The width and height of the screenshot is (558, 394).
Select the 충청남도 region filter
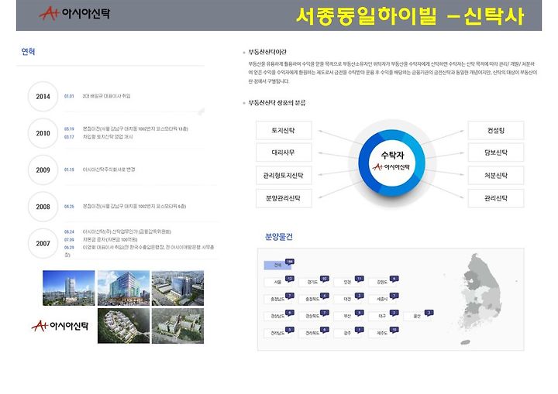(x=277, y=299)
